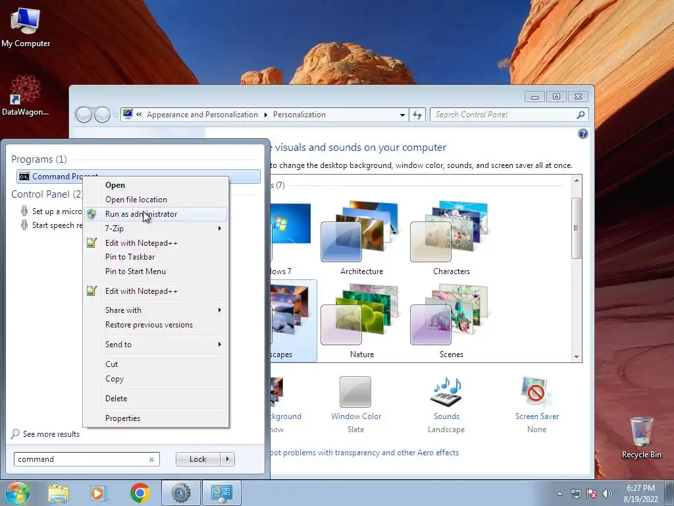Switch to Control Panel taskbar button

(222, 493)
